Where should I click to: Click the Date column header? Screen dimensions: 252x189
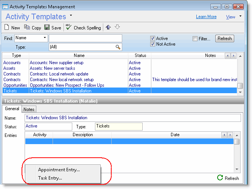[x=175, y=135]
